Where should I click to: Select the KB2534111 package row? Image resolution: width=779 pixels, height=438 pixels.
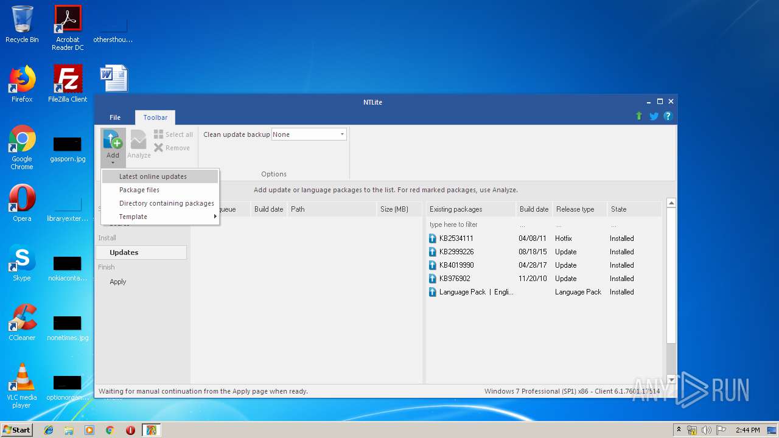543,238
